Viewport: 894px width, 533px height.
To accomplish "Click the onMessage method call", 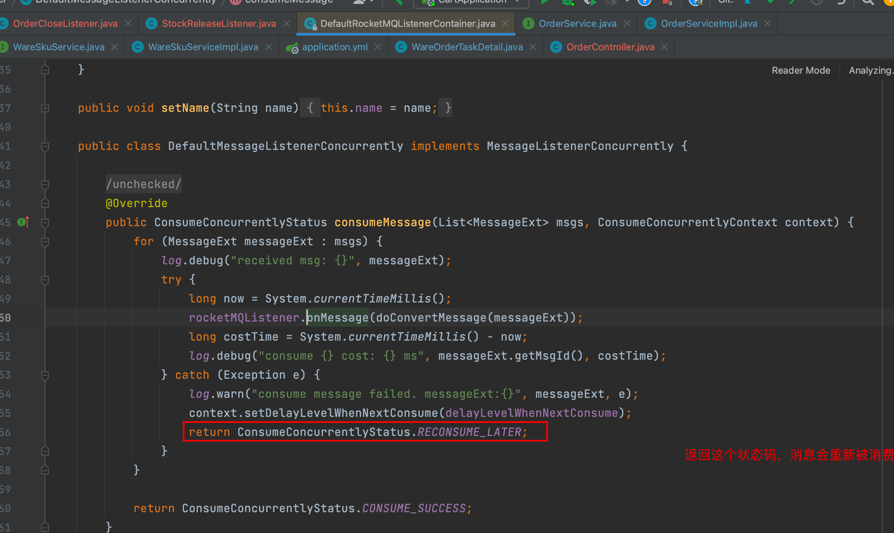I will coord(338,318).
